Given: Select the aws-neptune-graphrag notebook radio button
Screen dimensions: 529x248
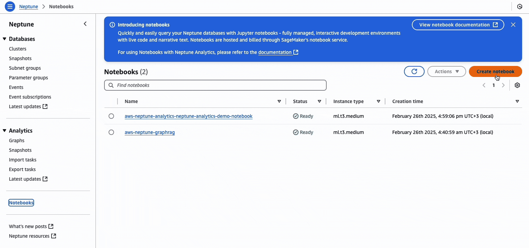Looking at the screenshot, I should tap(111, 132).
